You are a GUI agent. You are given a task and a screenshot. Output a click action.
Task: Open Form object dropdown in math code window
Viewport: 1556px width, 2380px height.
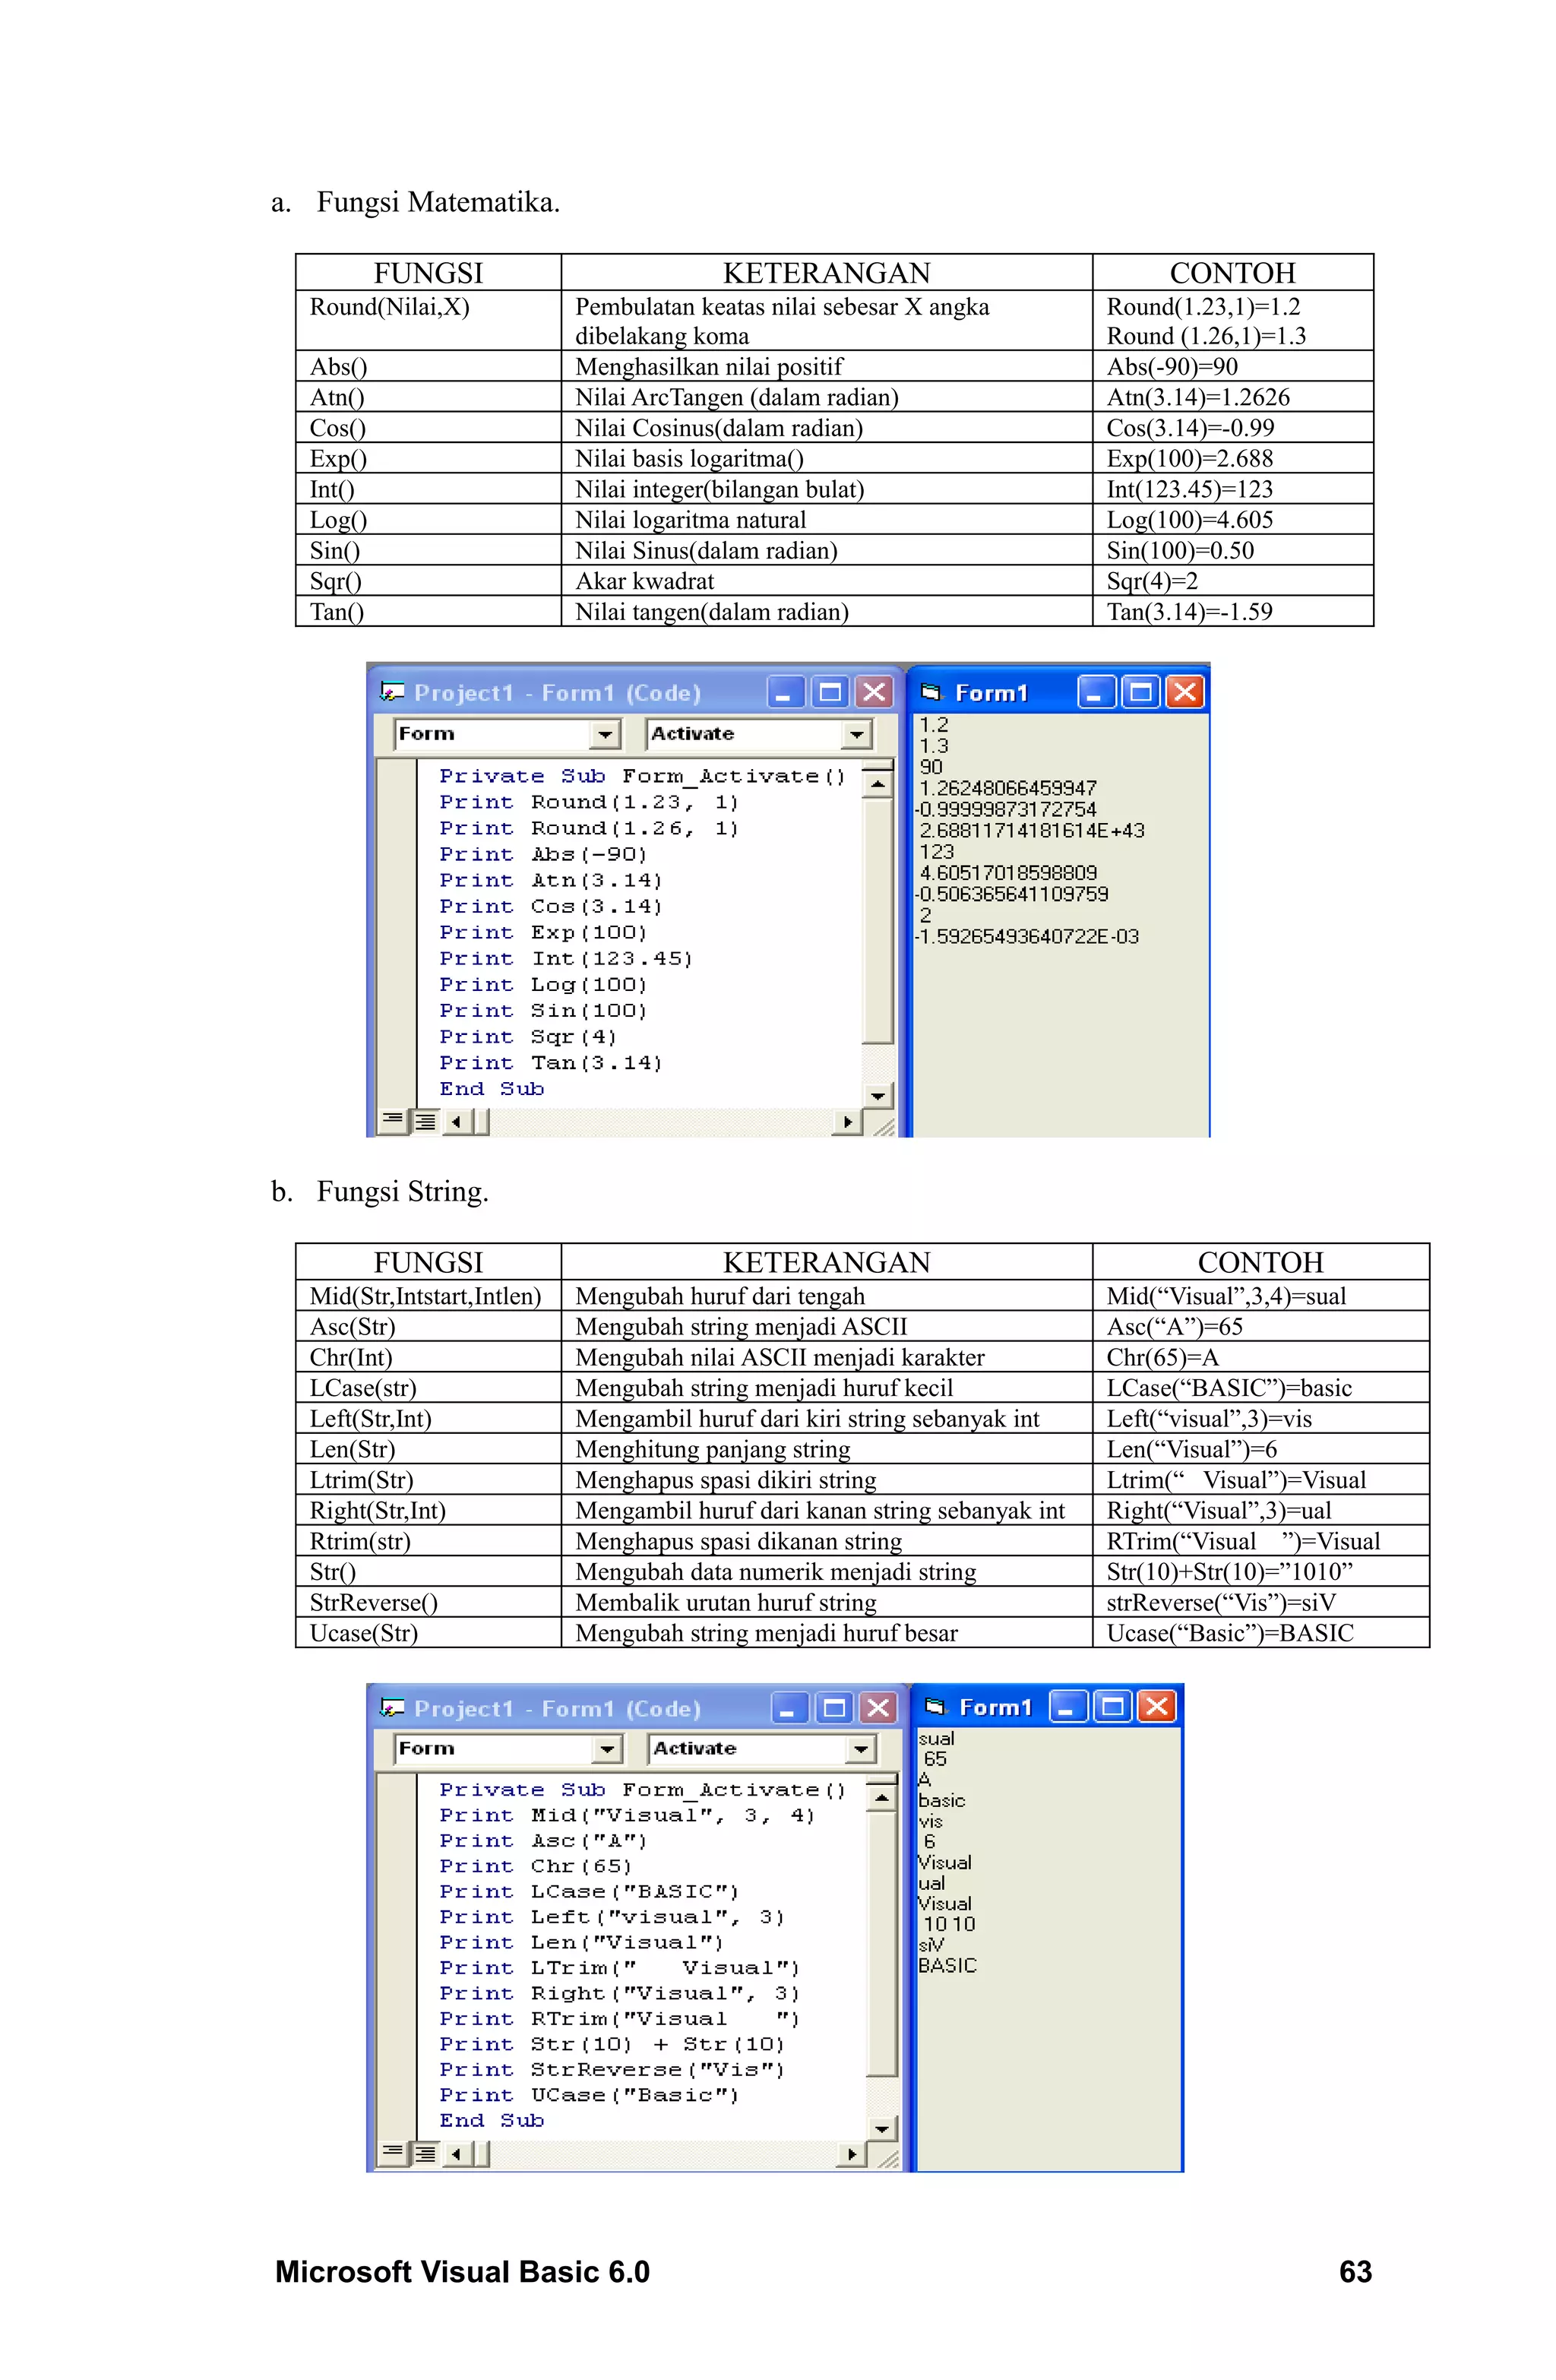[x=605, y=734]
